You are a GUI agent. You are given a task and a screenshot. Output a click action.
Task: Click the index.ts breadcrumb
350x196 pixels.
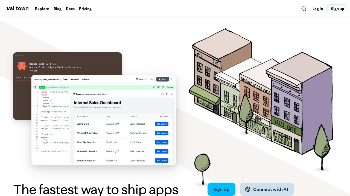pos(85,79)
